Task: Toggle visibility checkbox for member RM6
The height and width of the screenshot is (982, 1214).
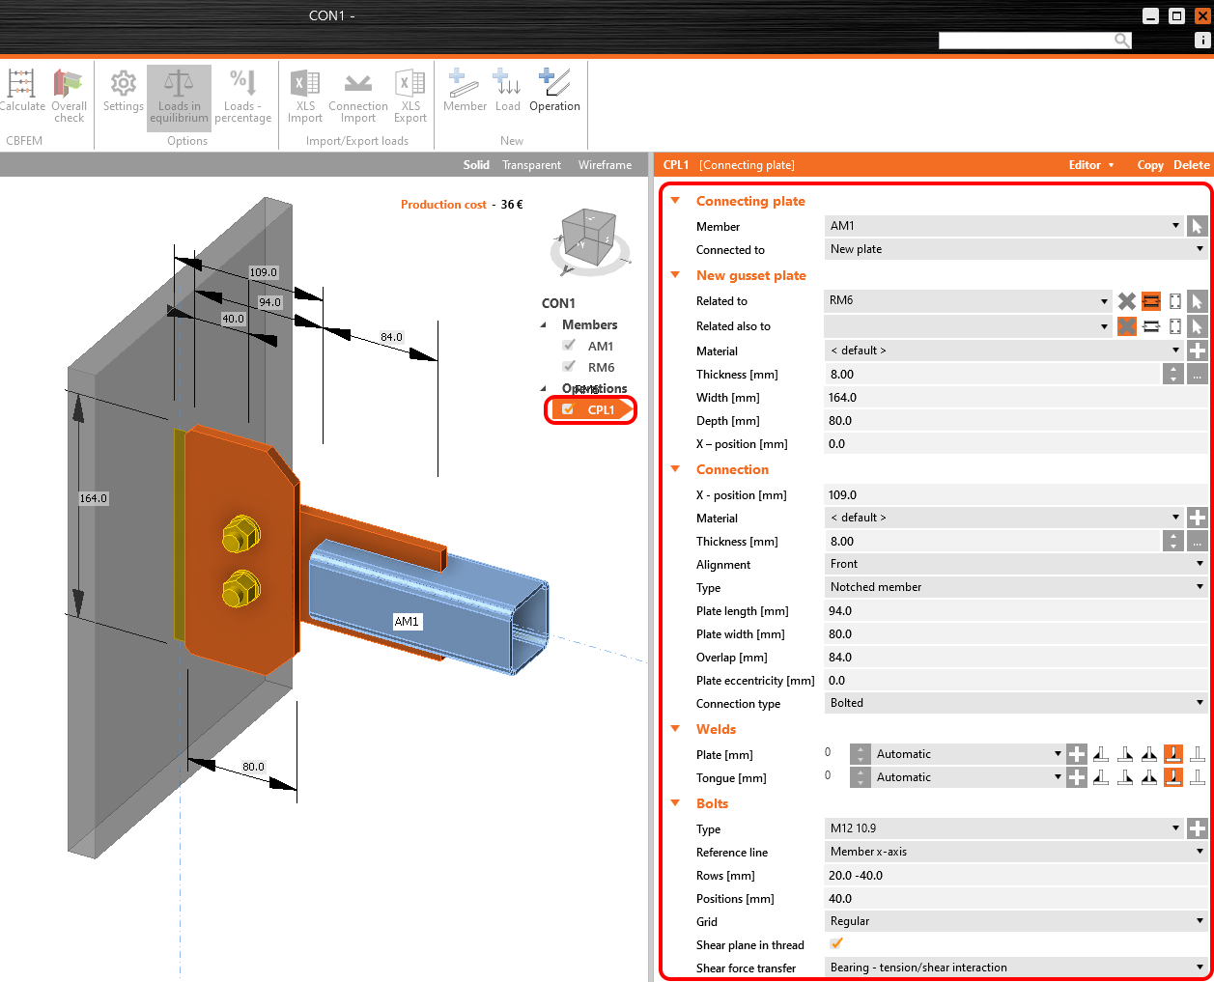Action: click(x=569, y=367)
